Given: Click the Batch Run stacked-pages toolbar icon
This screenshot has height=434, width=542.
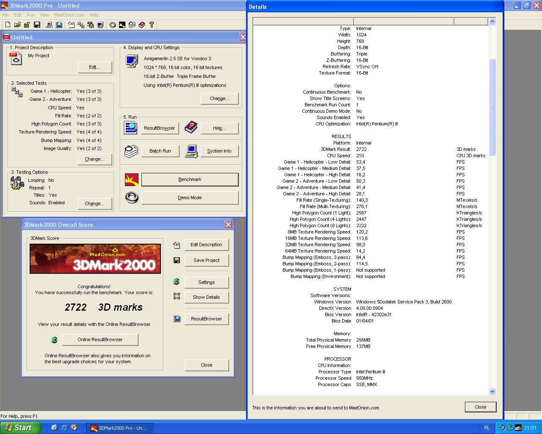Looking at the screenshot, I should (x=132, y=25).
